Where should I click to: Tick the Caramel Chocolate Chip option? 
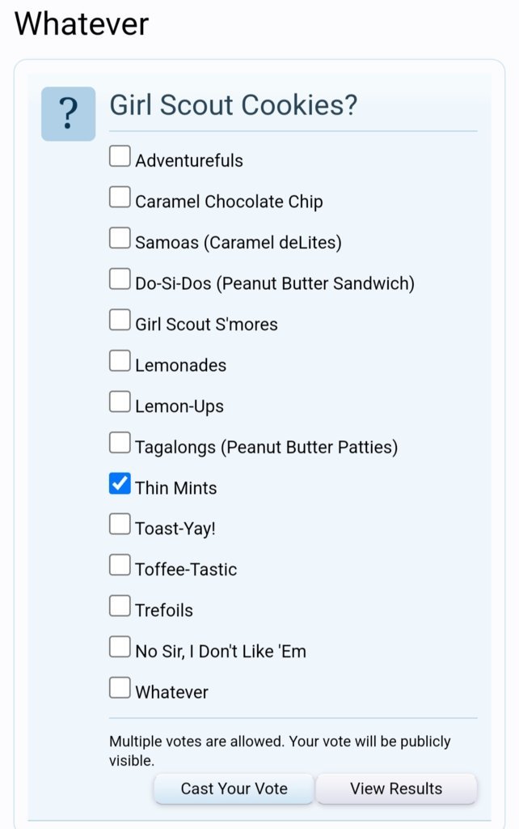pos(120,198)
